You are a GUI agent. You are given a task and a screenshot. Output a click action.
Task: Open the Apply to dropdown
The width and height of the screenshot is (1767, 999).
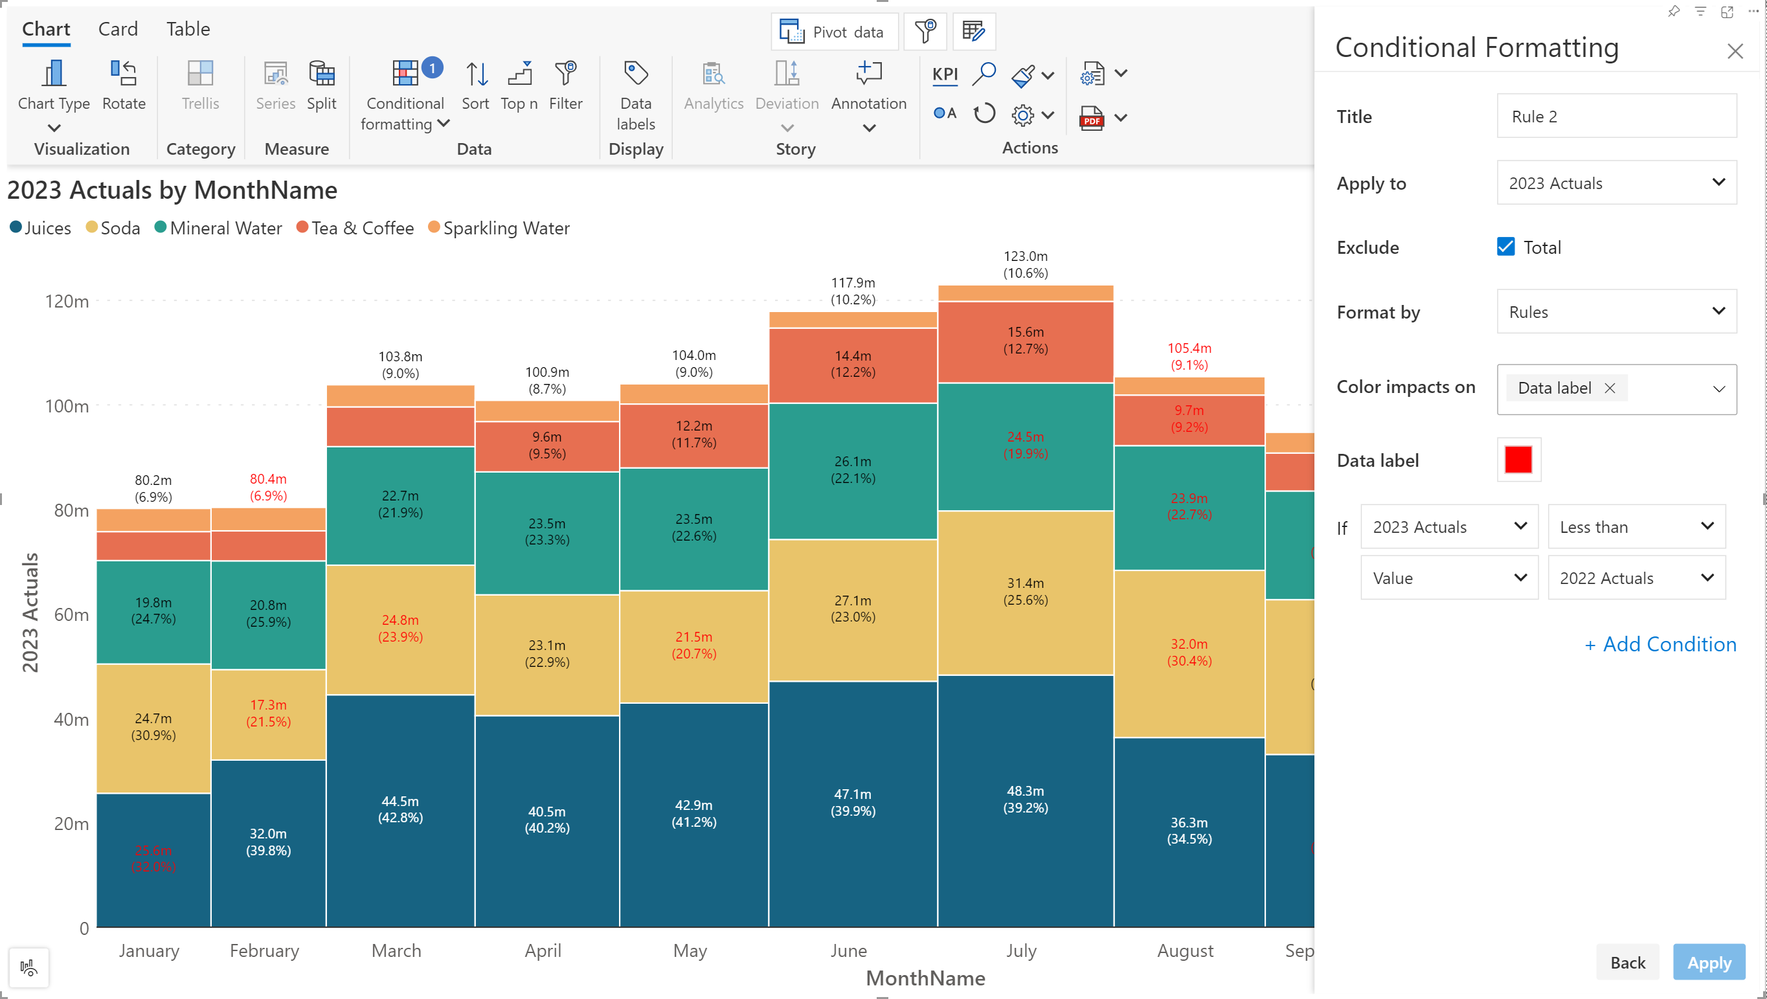pyautogui.click(x=1616, y=183)
